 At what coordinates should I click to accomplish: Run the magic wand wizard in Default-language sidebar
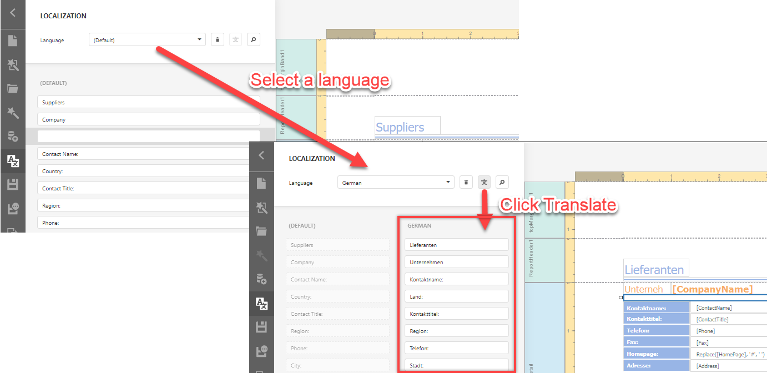tap(13, 113)
